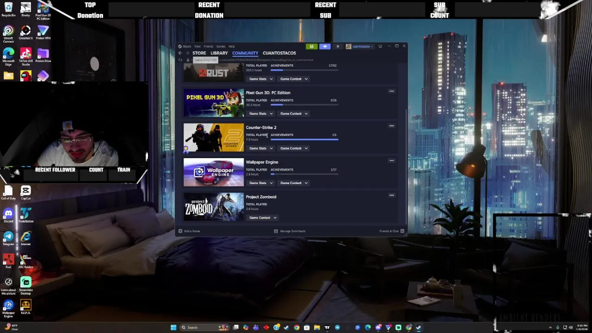Switch to the CUANTOSTACOS profile tab
This screenshot has width=592, height=333.
coord(279,53)
